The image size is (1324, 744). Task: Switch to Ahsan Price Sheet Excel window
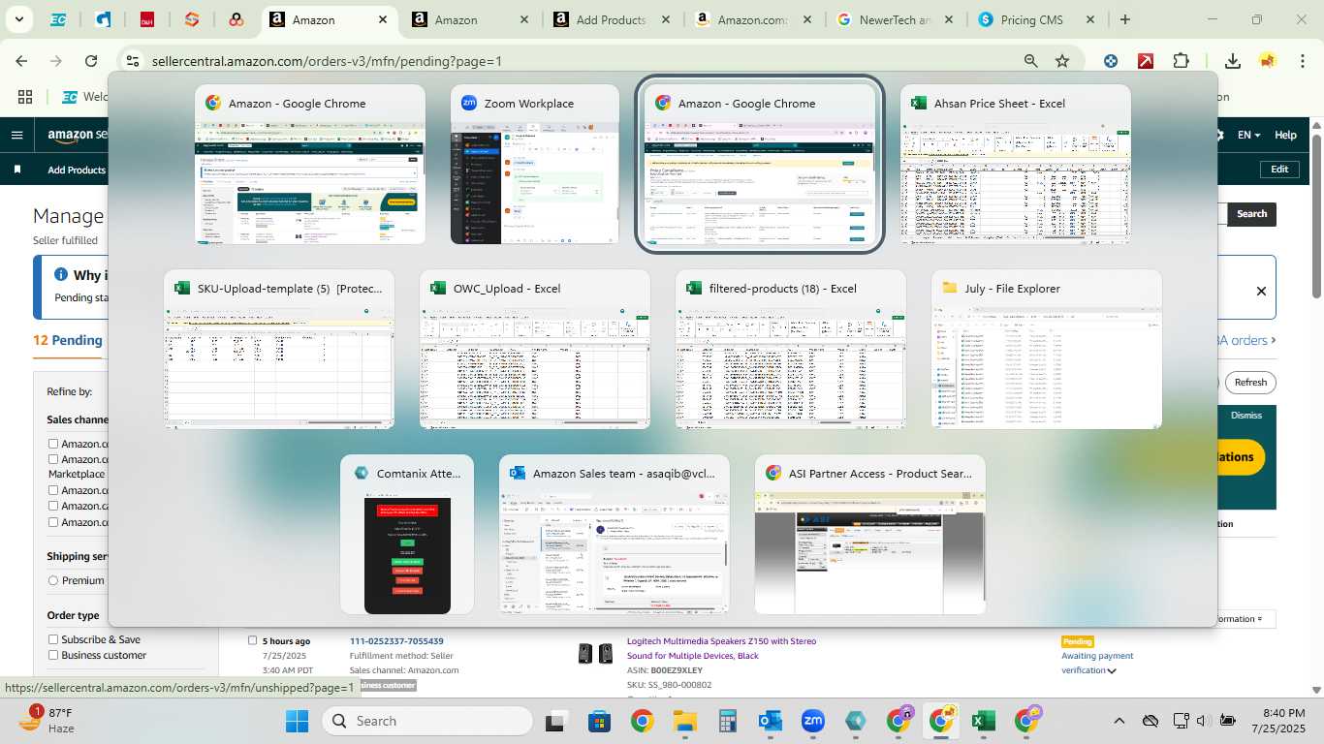tap(1016, 165)
